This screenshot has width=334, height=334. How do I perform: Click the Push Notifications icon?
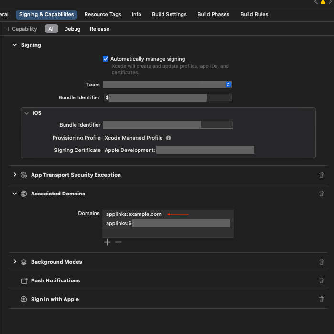[x=24, y=281]
